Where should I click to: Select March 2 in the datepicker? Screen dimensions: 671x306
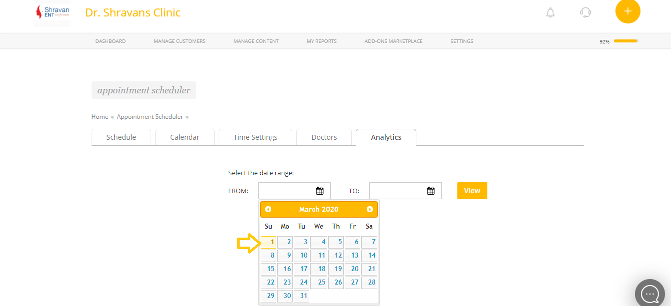285,242
